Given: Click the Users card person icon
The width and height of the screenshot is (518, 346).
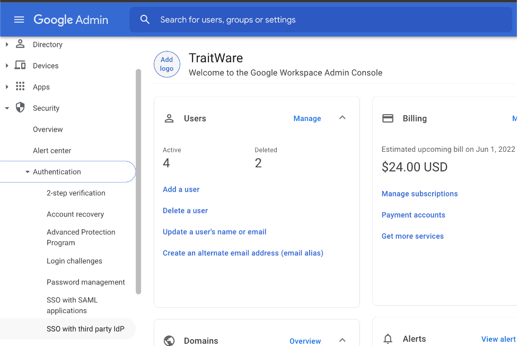Looking at the screenshot, I should pos(169,118).
